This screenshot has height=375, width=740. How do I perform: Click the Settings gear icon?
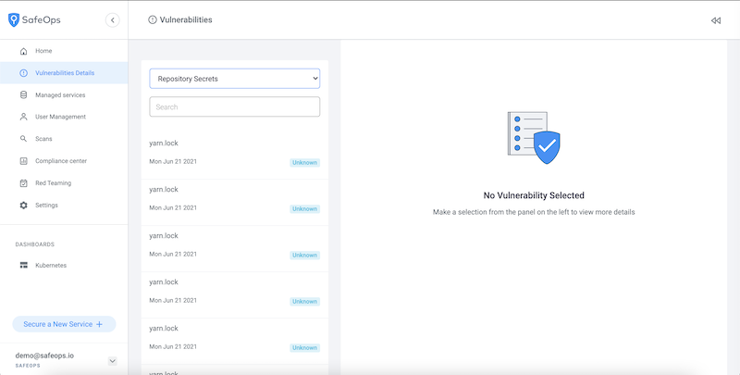(23, 206)
